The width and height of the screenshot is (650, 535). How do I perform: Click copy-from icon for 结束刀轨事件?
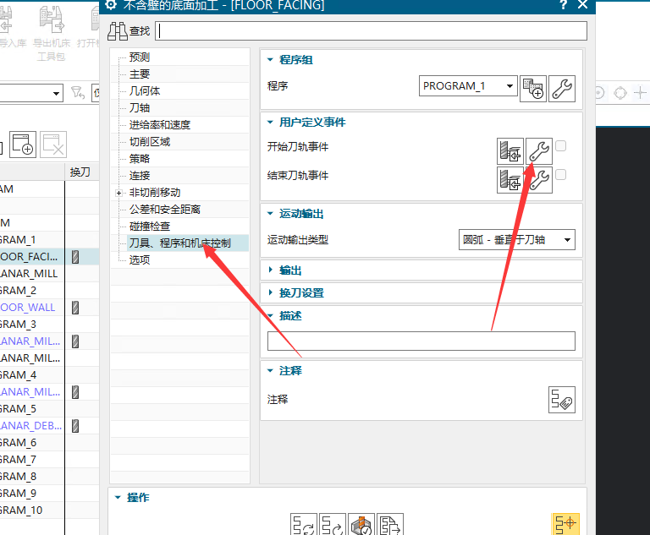[510, 179]
